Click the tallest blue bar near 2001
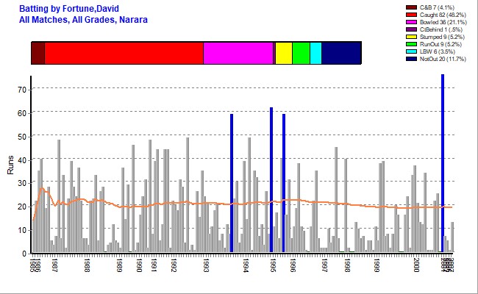The height and width of the screenshot is (294, 478). tap(442, 162)
